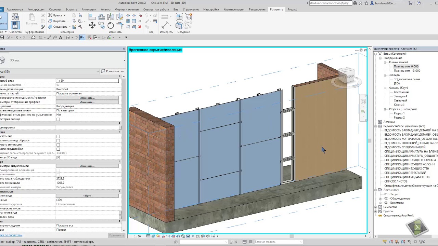The image size is (438, 246).
Task: Click the zoom tool on navigation bar
Action: (363, 111)
